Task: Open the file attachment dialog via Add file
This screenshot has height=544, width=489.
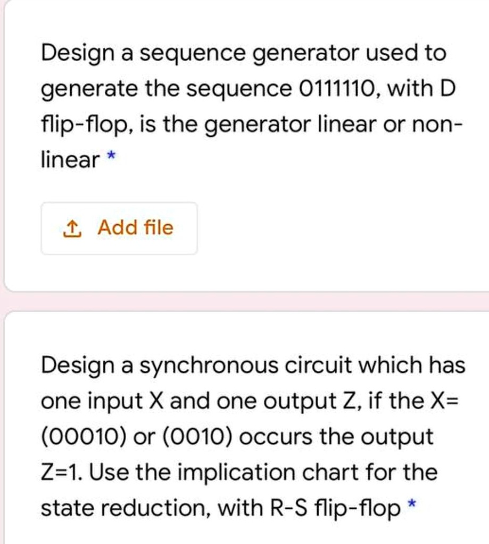Action: pyautogui.click(x=119, y=227)
